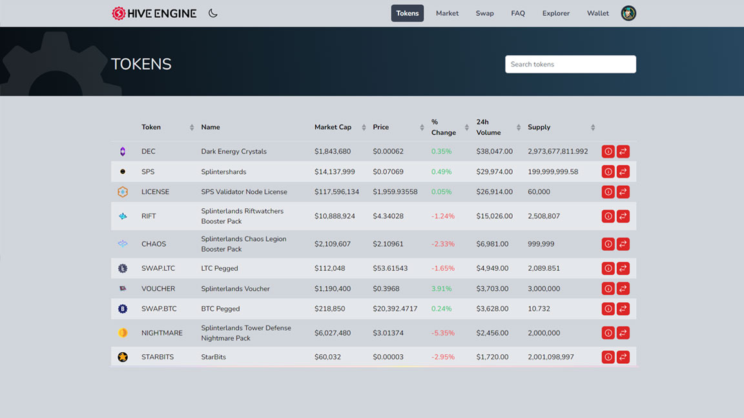The image size is (744, 418).
Task: Open info for SWAP.BTC token
Action: pos(608,308)
